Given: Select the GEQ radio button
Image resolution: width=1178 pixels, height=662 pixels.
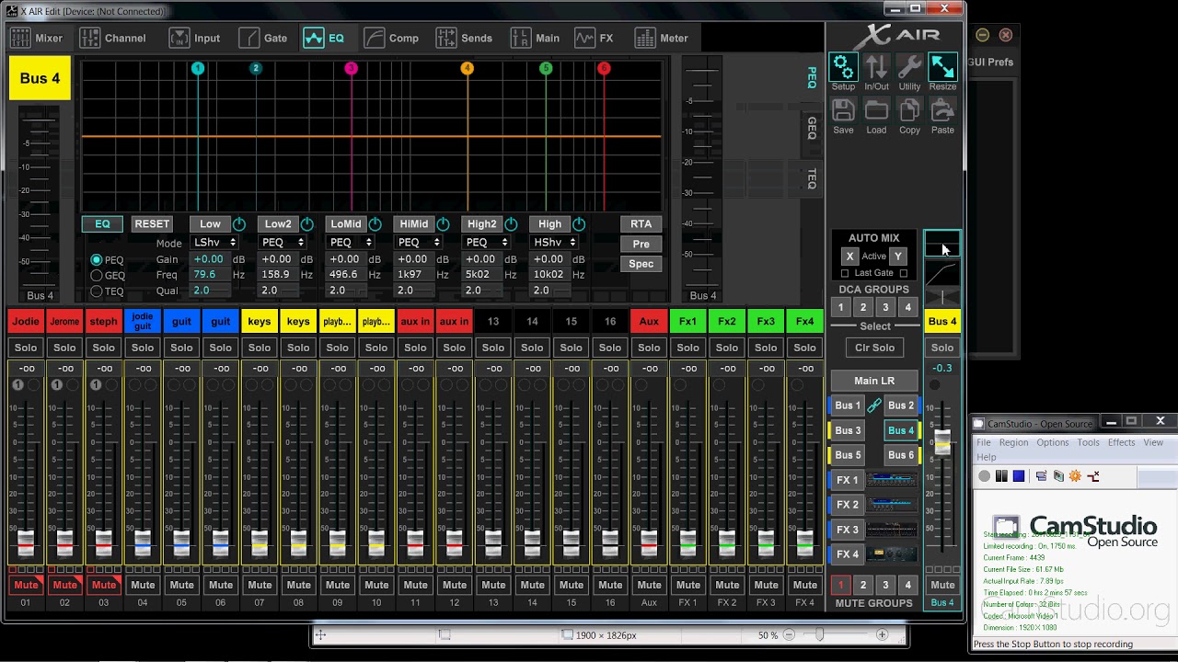Looking at the screenshot, I should point(97,276).
